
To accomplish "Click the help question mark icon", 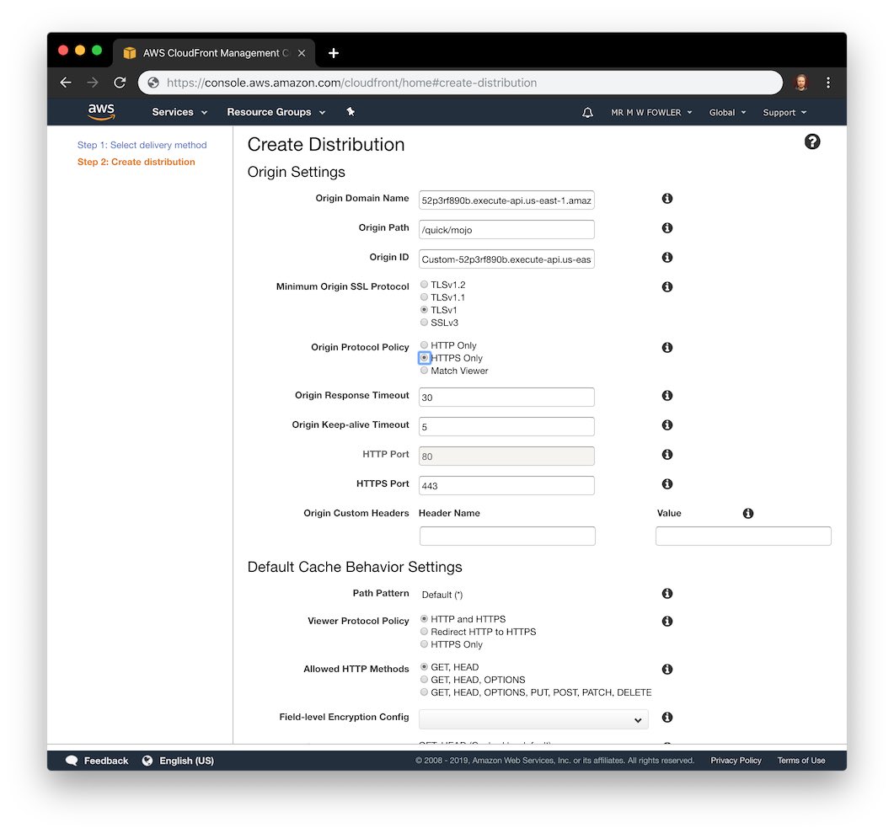I will (812, 142).
